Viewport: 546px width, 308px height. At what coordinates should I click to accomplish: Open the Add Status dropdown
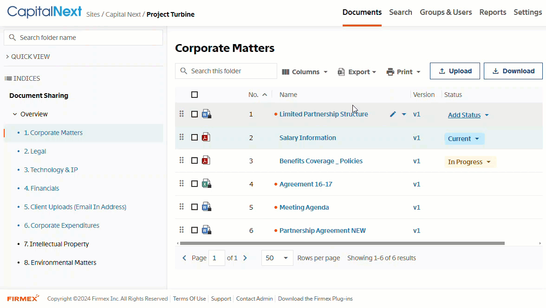point(468,115)
